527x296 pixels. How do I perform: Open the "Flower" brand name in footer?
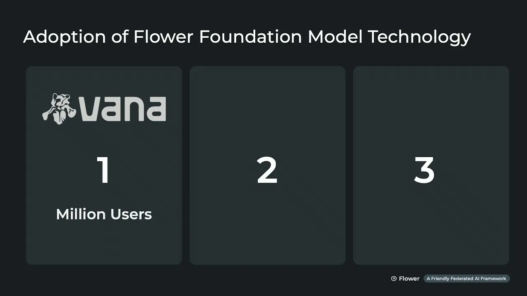tap(409, 279)
